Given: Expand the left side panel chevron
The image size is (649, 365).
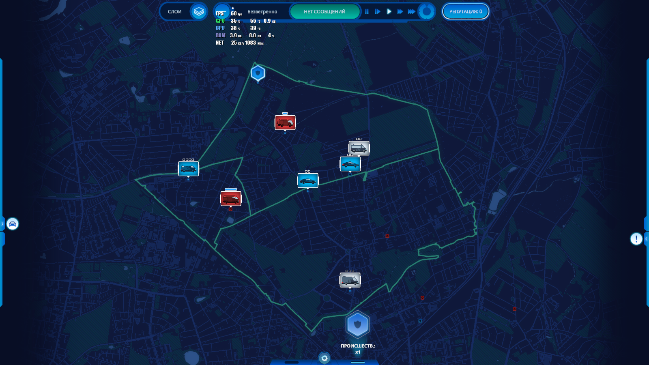Looking at the screenshot, I should [2, 224].
